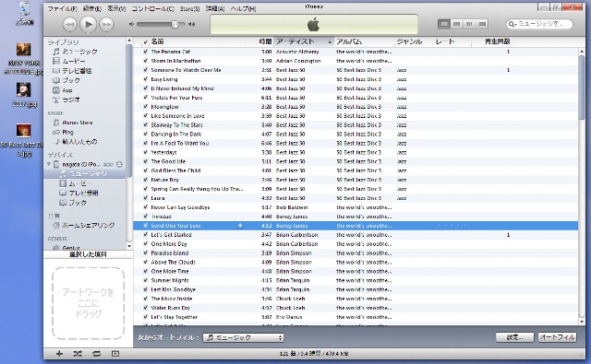The width and height of the screenshot is (591, 364).
Task: Sort by アルバム column header
Action: [x=364, y=41]
